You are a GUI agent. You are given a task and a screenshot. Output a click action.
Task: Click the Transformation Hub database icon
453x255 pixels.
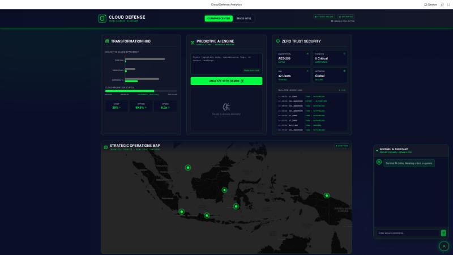(x=107, y=41)
